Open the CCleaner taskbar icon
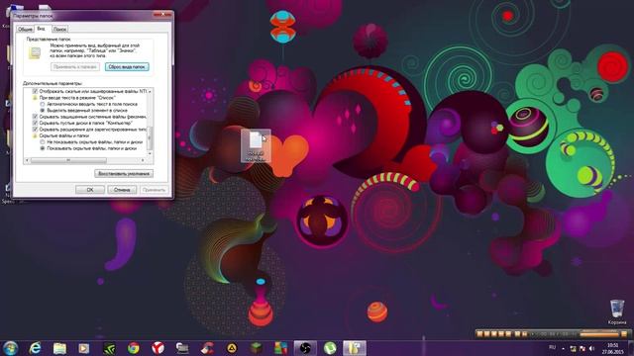 tap(207, 348)
